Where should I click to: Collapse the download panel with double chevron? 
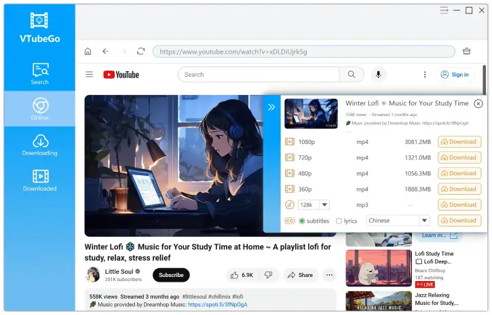coord(271,107)
